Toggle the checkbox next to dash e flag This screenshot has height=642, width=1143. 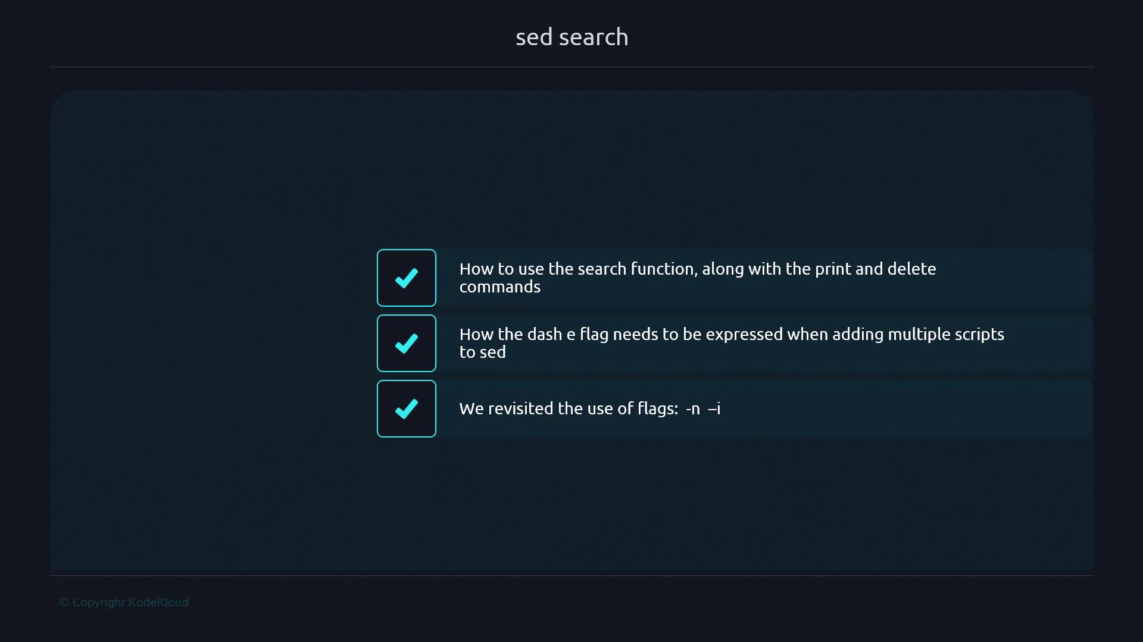click(407, 343)
